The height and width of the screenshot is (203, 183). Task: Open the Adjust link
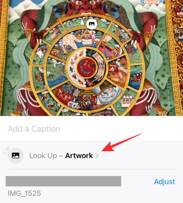[164, 181]
